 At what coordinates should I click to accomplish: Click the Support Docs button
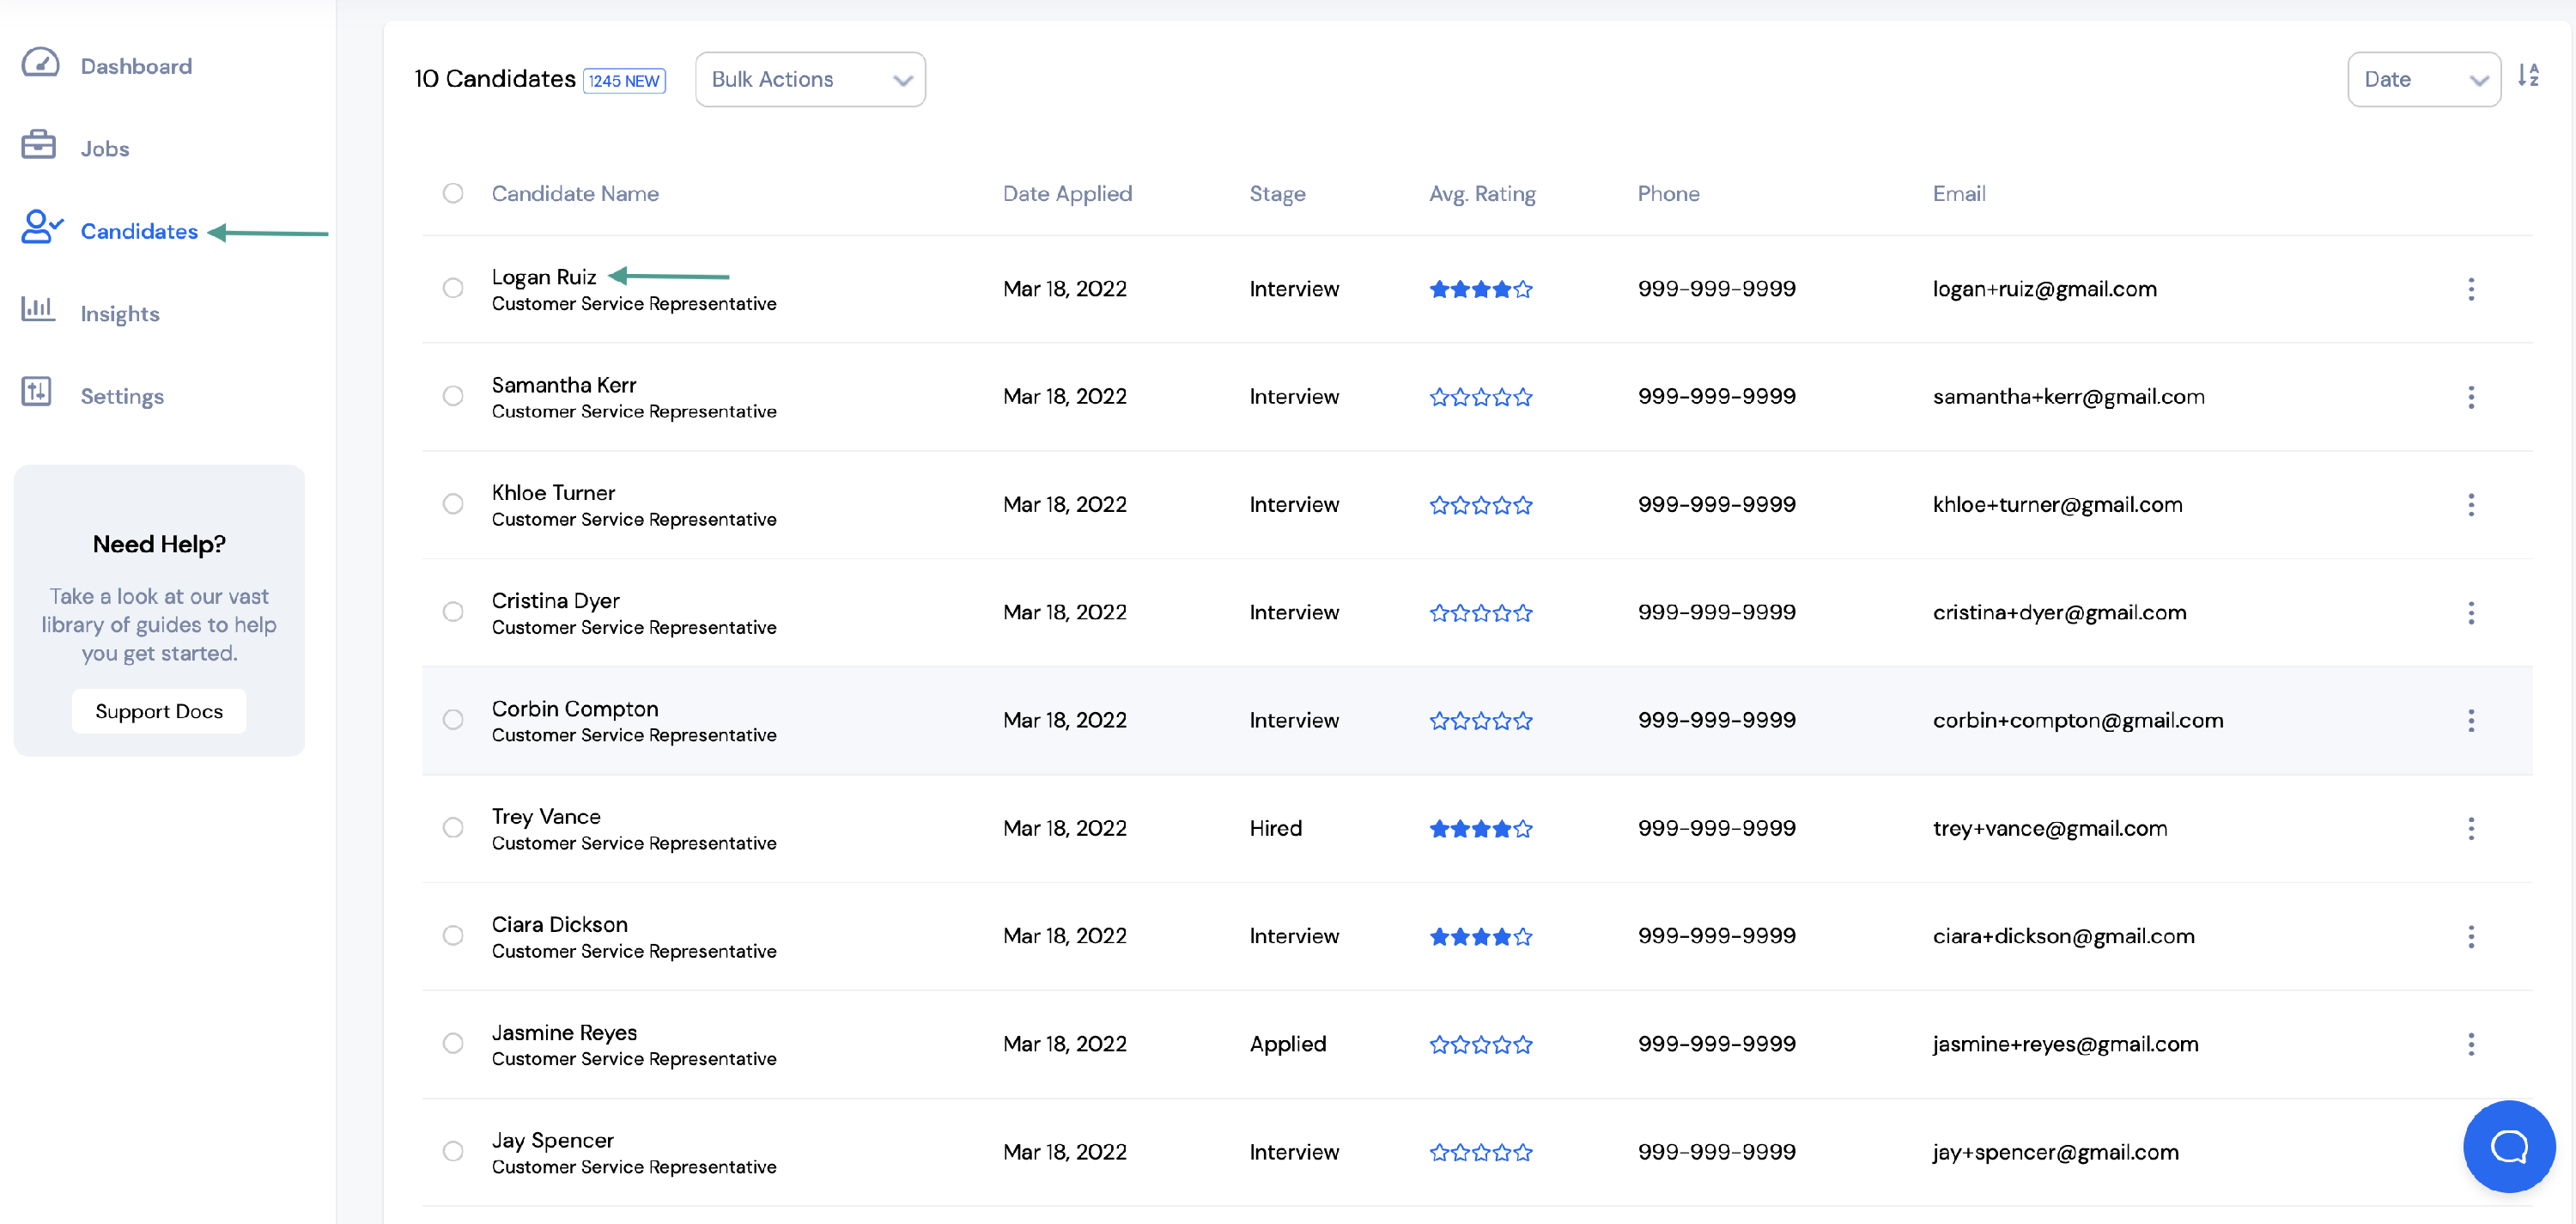pyautogui.click(x=159, y=711)
